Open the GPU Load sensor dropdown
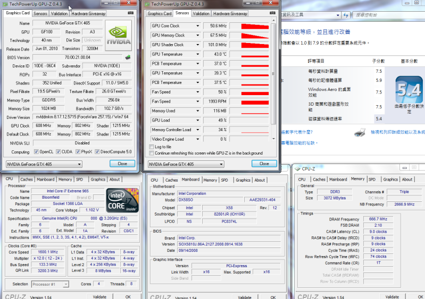 click(197, 121)
